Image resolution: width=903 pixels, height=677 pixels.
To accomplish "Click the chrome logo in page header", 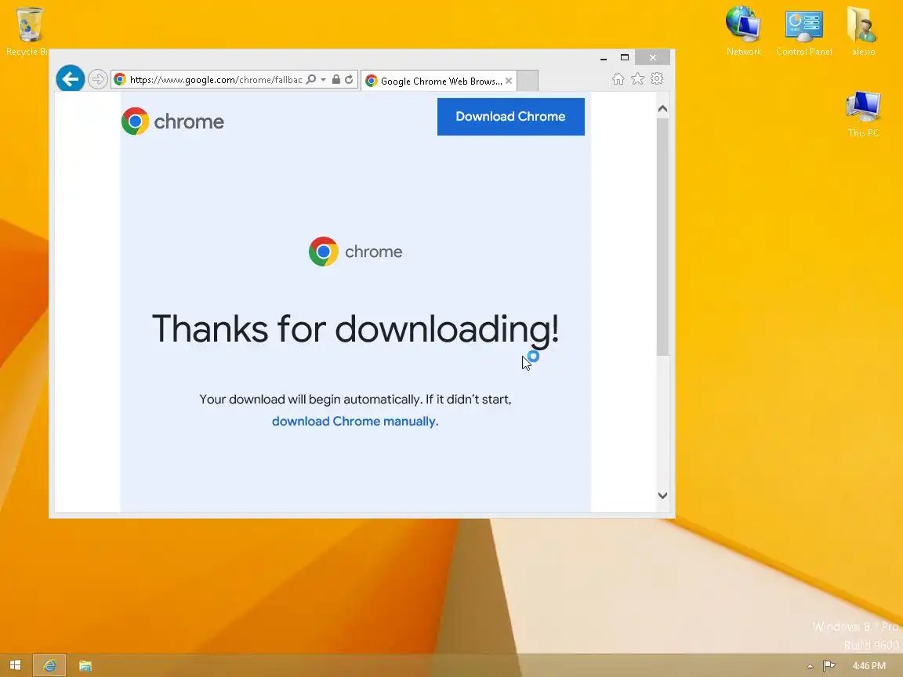I will (172, 121).
